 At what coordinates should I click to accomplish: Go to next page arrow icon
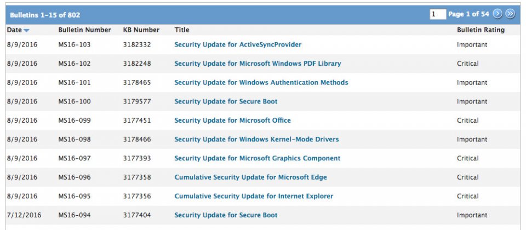[x=497, y=14]
